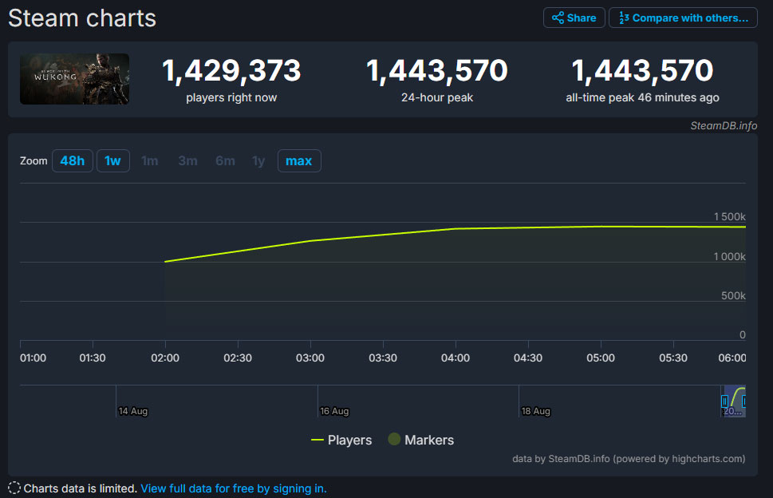773x498 pixels.
Task: Select the 1m zoom option
Action: click(149, 160)
